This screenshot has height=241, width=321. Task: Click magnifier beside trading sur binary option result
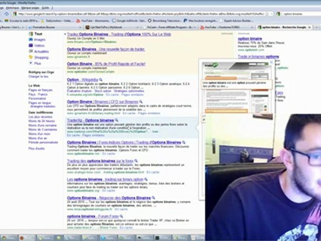click(x=146, y=179)
